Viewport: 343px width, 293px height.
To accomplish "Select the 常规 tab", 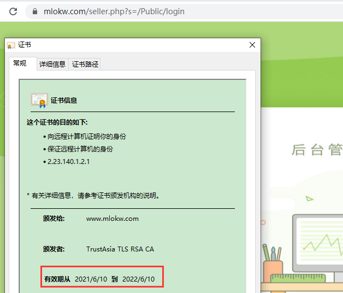I will pos(20,63).
